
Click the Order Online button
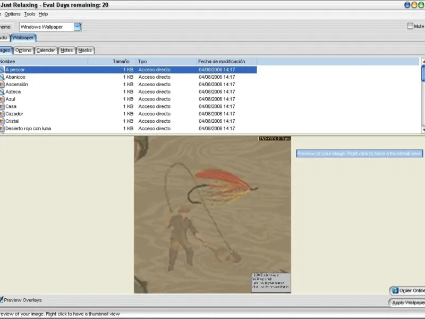point(407,290)
